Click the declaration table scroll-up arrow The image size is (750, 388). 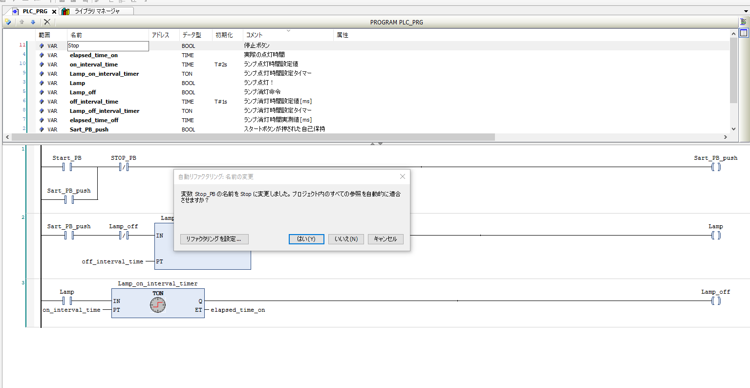point(733,34)
